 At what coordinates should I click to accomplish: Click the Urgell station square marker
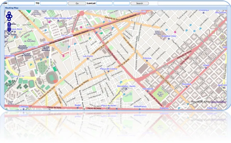pyautogui.click(x=206, y=68)
